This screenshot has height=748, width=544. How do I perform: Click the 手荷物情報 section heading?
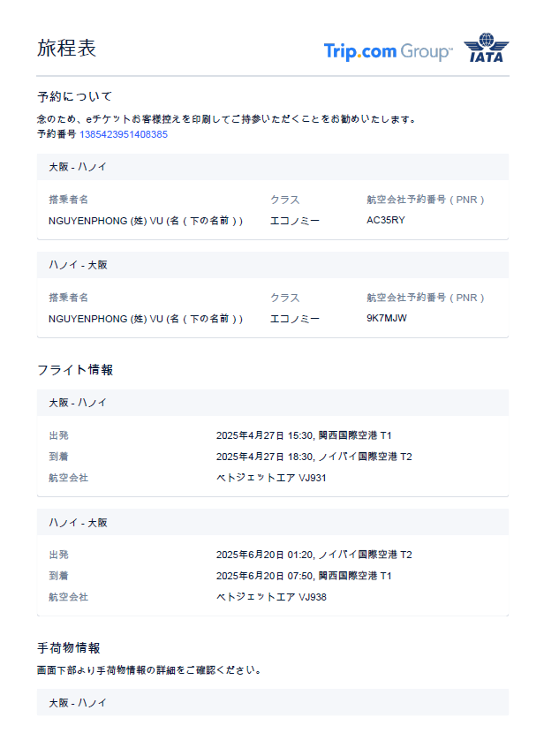pyautogui.click(x=74, y=647)
